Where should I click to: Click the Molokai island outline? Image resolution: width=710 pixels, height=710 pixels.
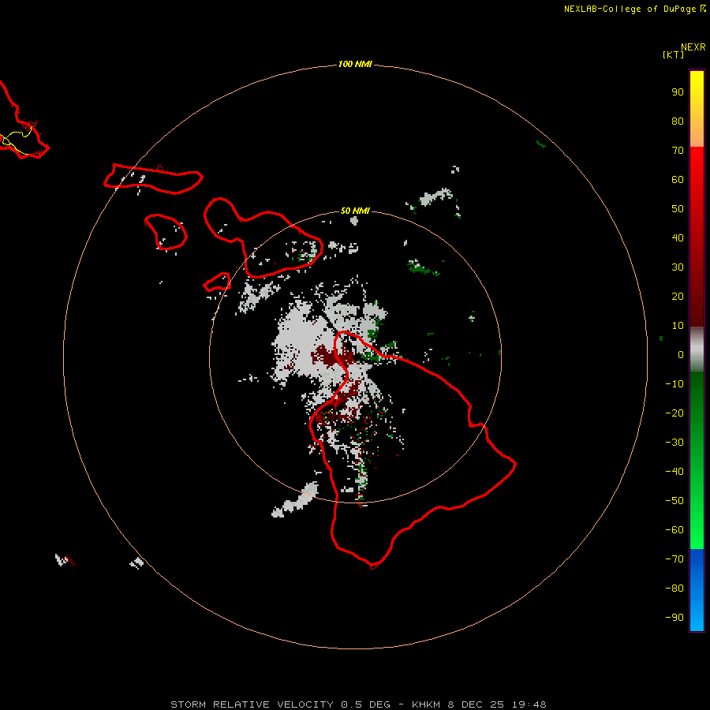coord(154,179)
